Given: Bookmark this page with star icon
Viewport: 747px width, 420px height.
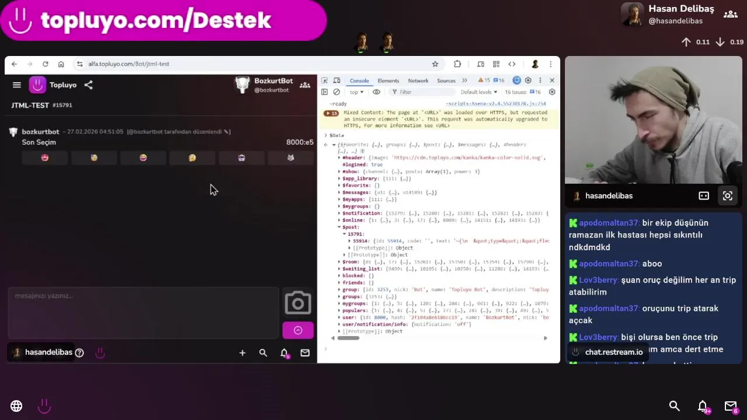Looking at the screenshot, I should [435, 64].
